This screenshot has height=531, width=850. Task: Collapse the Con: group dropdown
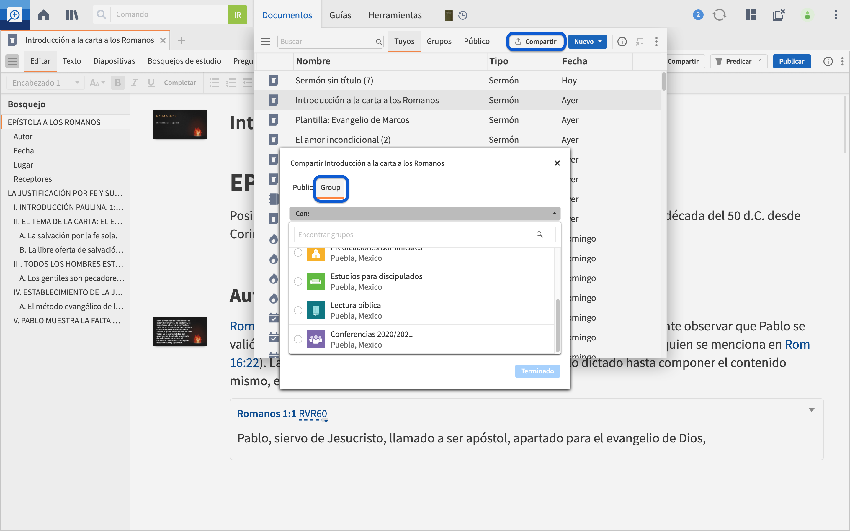[x=425, y=214]
